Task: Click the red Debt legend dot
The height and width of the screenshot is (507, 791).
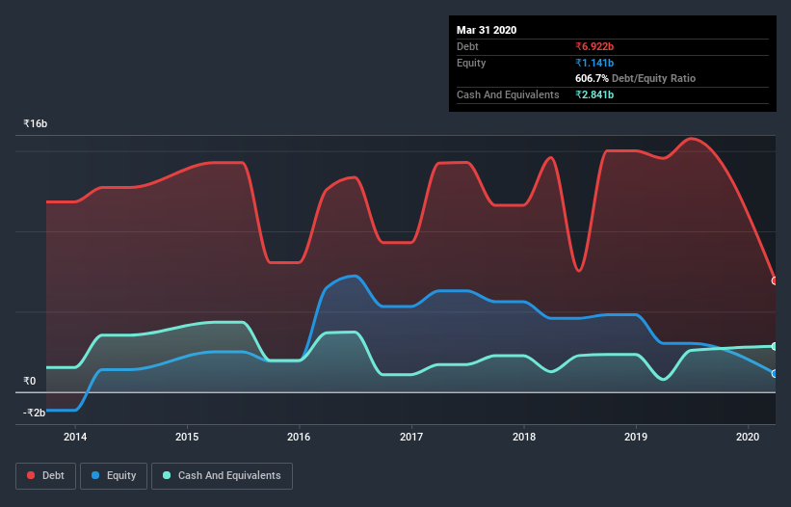Action: (31, 475)
